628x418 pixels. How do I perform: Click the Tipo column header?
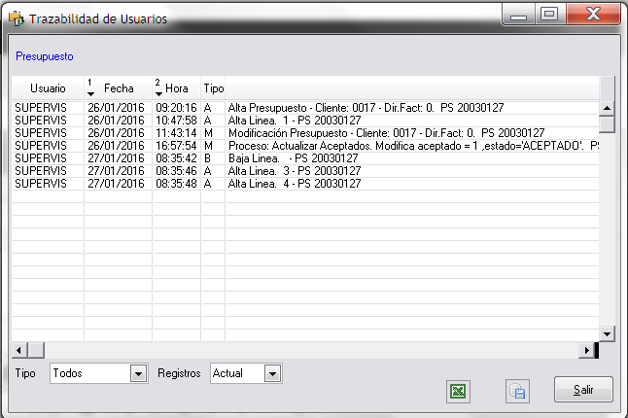point(213,87)
